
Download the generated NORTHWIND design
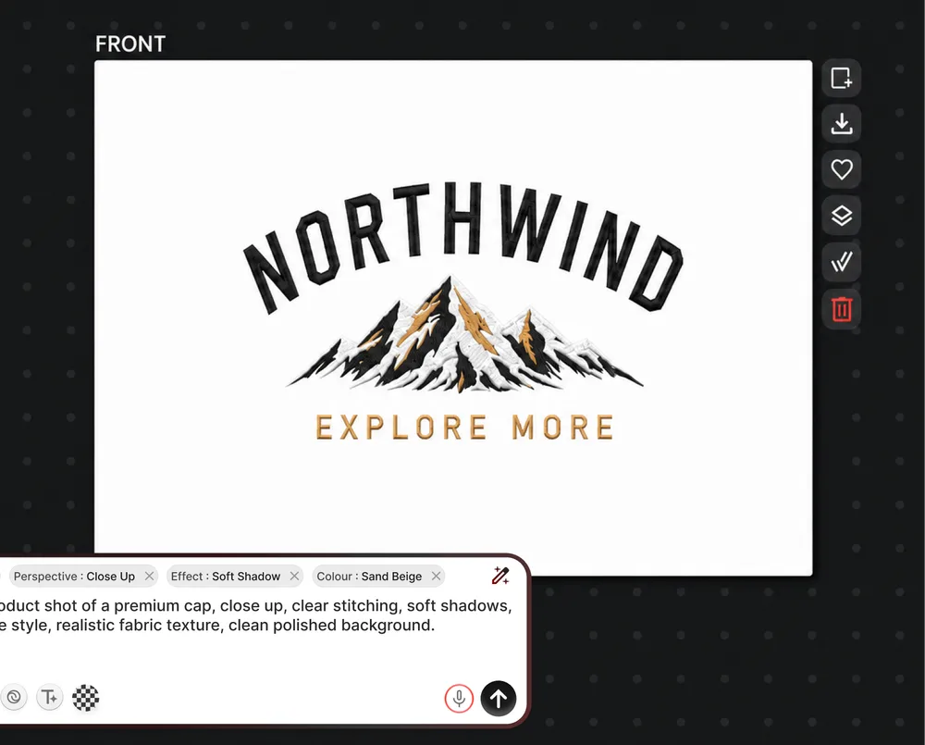tap(841, 123)
